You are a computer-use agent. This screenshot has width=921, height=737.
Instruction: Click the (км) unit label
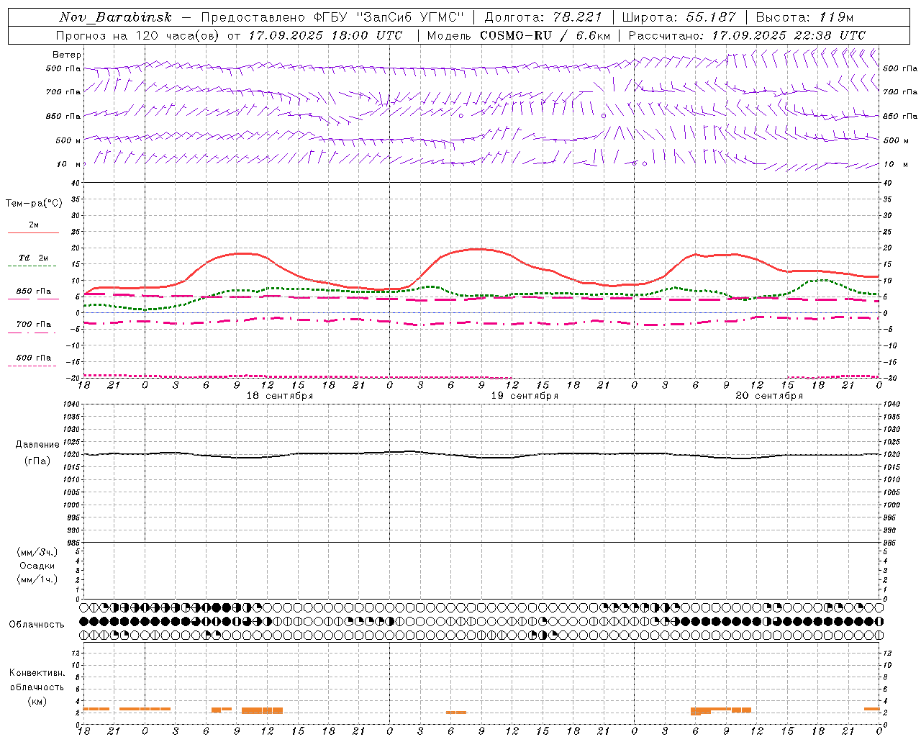tap(37, 701)
